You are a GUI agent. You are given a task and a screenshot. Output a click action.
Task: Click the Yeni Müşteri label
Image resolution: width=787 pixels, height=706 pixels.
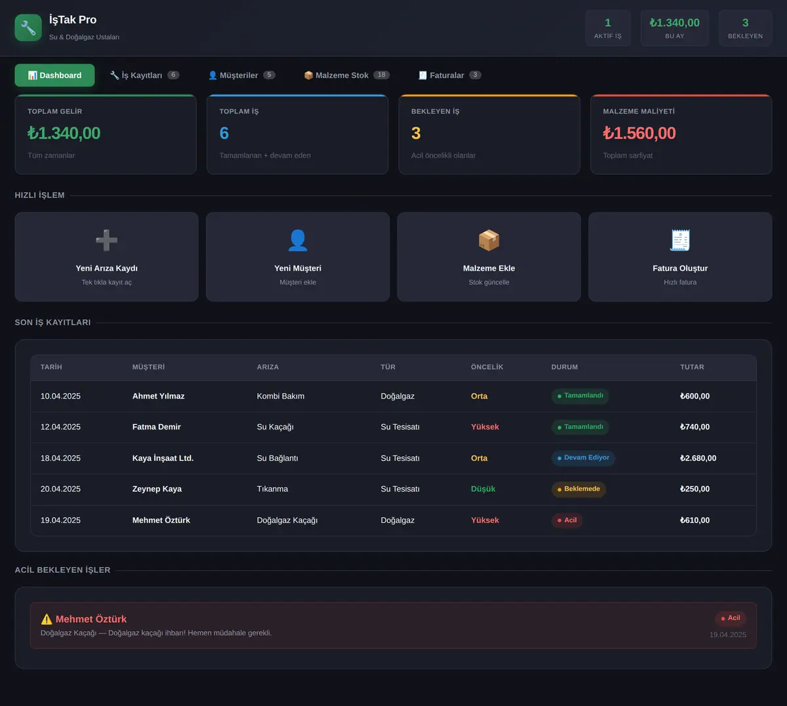pyautogui.click(x=298, y=268)
